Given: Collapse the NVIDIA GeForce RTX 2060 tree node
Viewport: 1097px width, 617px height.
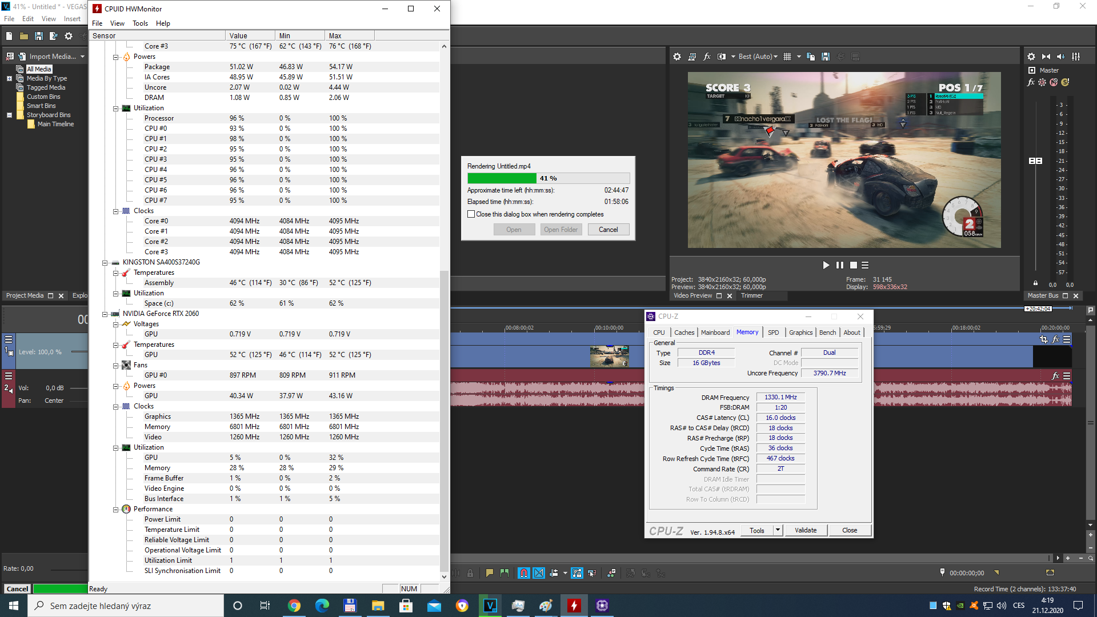Looking at the screenshot, I should 105,314.
